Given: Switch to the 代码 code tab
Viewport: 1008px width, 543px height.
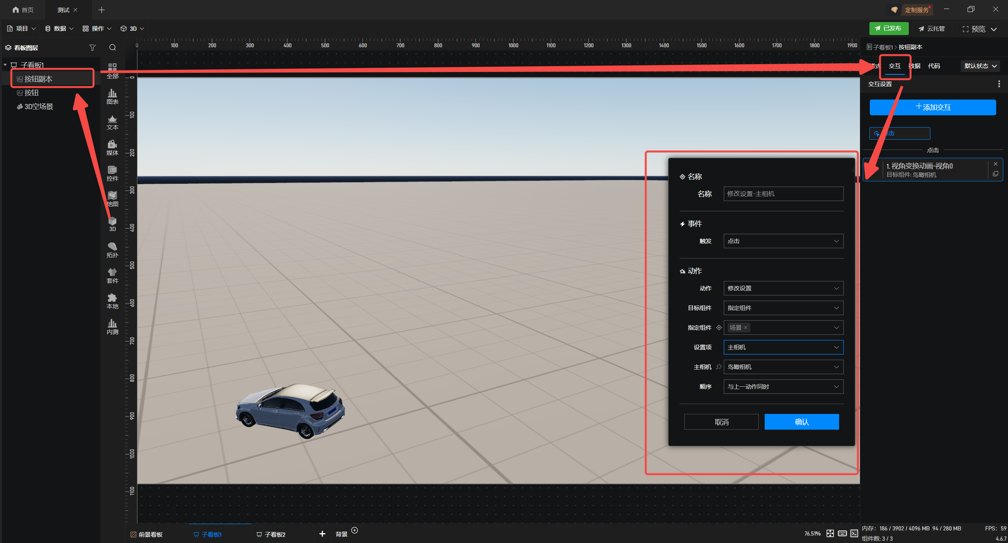Looking at the screenshot, I should click(934, 66).
